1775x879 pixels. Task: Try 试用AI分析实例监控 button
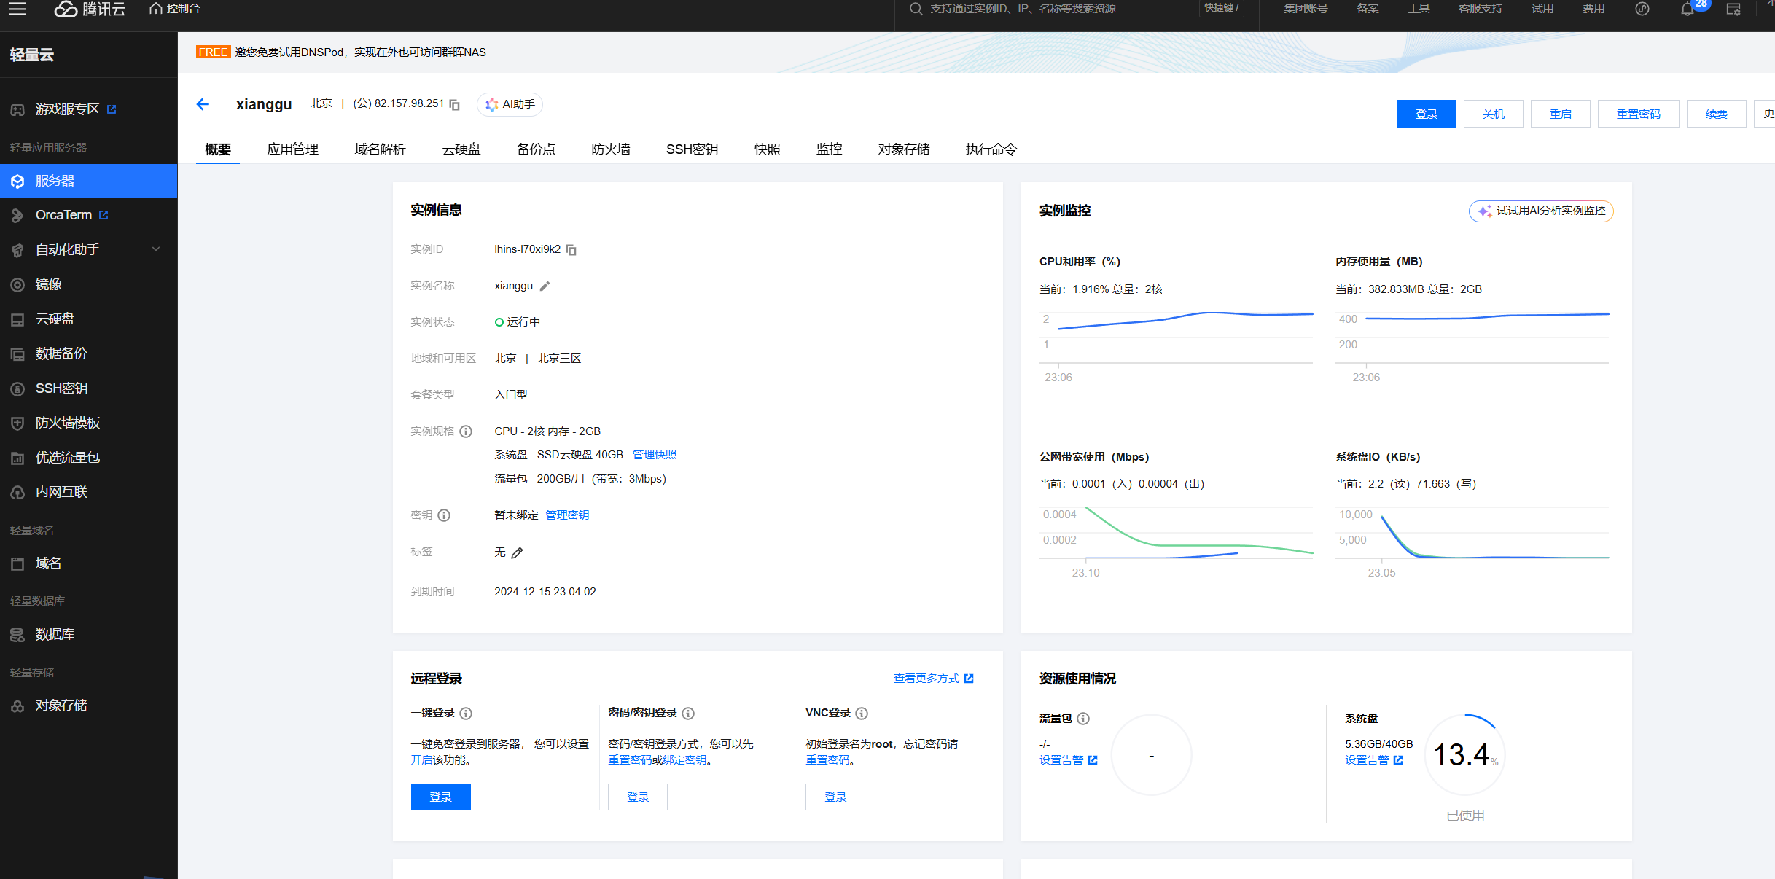click(1541, 211)
